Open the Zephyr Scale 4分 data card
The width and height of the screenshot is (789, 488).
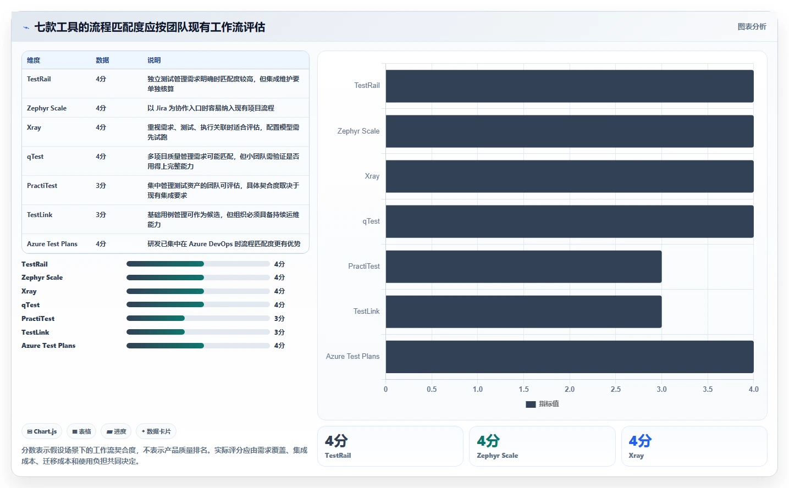542,446
